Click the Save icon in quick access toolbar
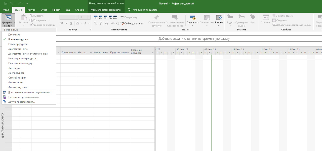Viewport: 322px width, 151px height. tap(6, 4)
